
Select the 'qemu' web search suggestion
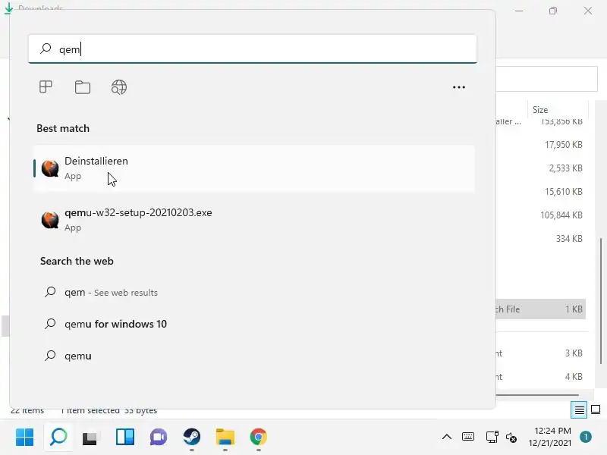pos(254,356)
